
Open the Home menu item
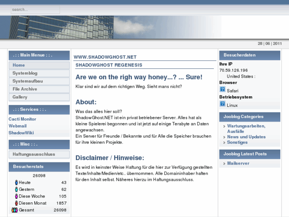[39, 65]
